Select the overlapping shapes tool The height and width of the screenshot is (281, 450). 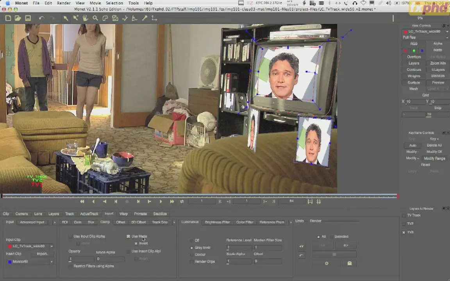(115, 18)
